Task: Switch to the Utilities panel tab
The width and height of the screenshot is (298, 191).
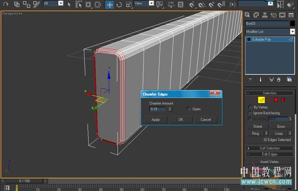Action: click(x=291, y=15)
